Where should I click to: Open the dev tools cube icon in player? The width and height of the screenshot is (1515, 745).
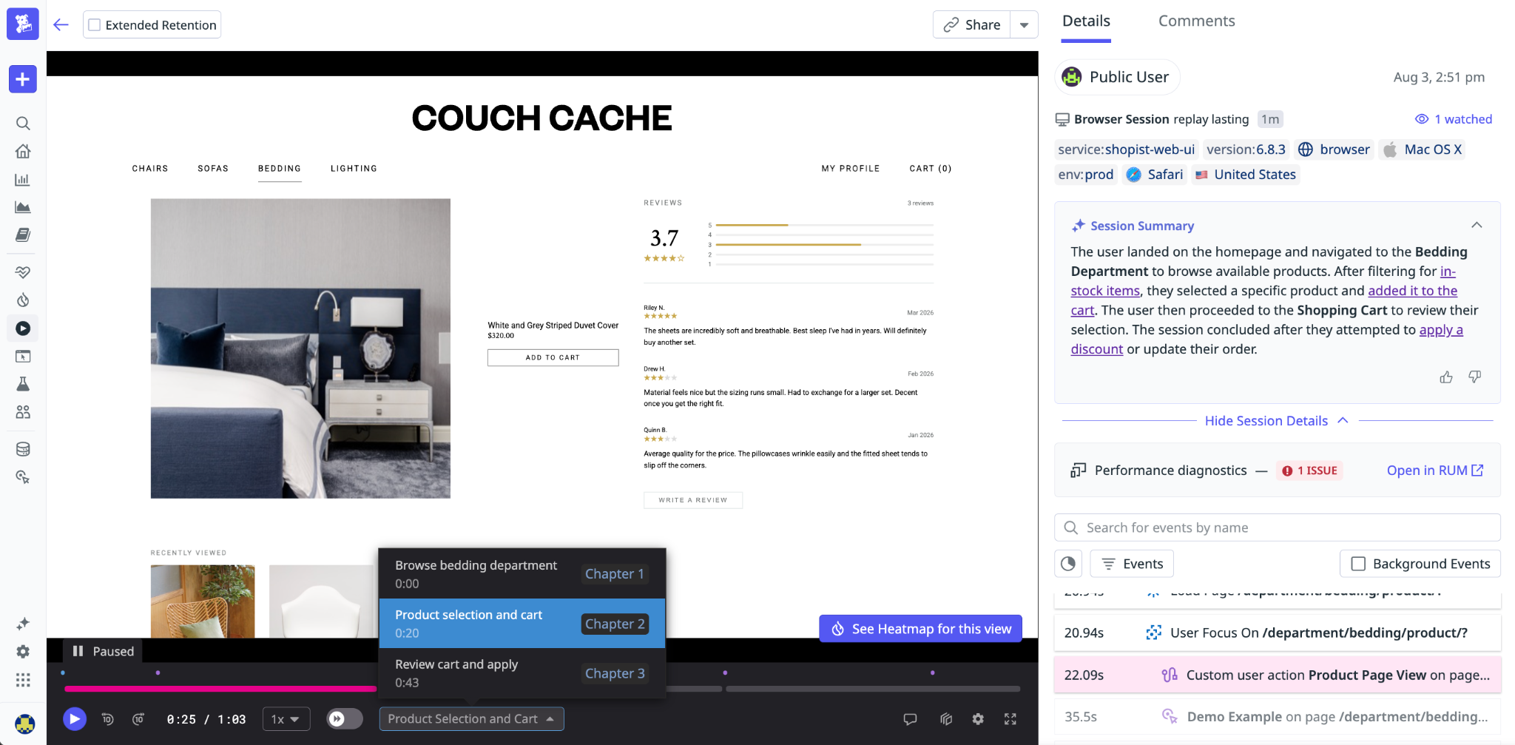click(x=946, y=719)
